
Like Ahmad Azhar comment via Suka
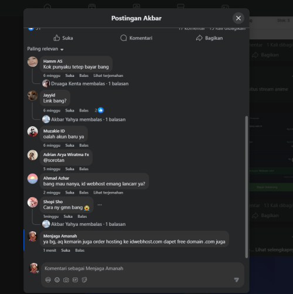click(70, 192)
